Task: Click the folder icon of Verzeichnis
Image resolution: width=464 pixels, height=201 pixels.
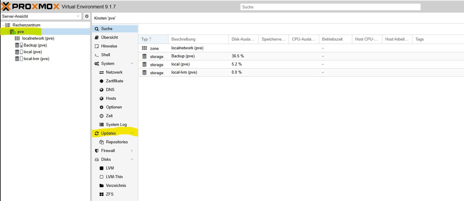Action: pos(102,186)
